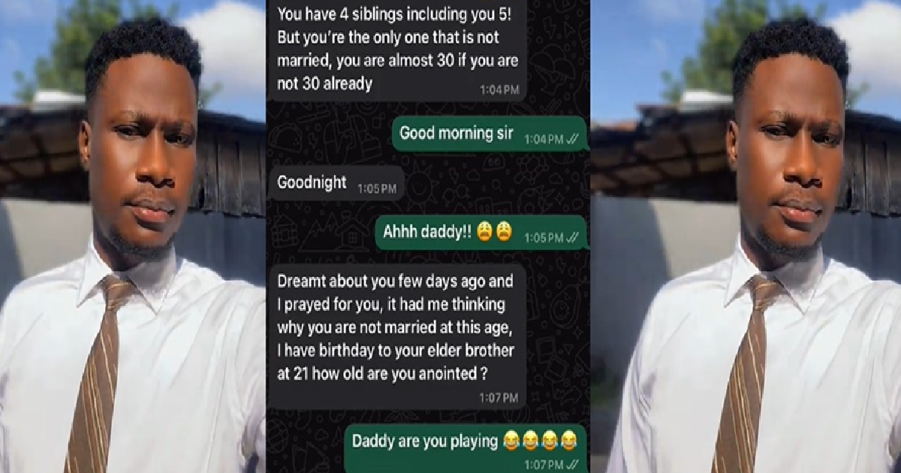Click the 1:04 PM timestamp beside "Good morning sir"

pos(543,139)
